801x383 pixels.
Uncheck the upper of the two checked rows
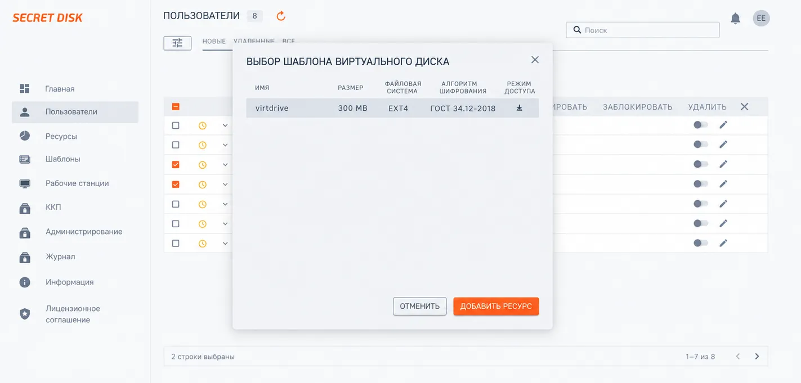tap(176, 165)
